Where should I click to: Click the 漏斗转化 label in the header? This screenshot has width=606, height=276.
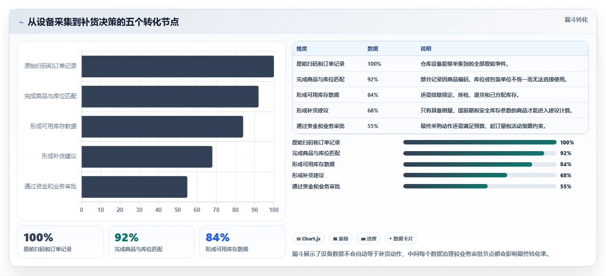(576, 20)
